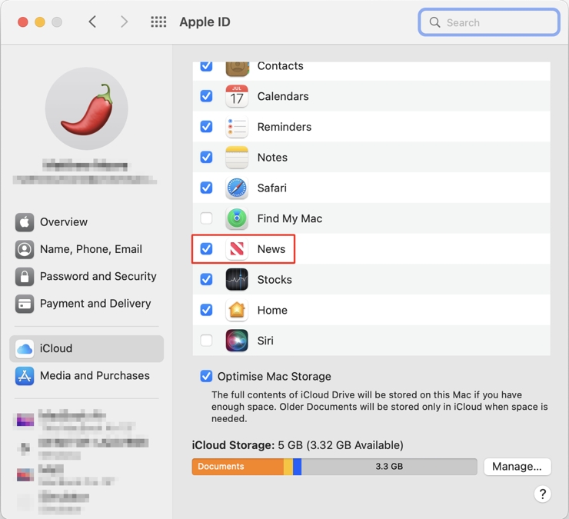Click the Calendars app icon
Image resolution: width=569 pixels, height=519 pixels.
[x=237, y=96]
